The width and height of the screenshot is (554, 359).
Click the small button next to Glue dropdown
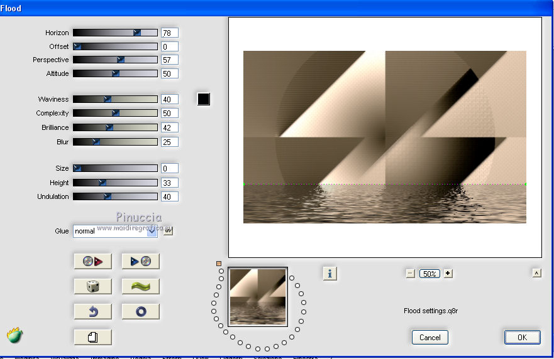[168, 230]
